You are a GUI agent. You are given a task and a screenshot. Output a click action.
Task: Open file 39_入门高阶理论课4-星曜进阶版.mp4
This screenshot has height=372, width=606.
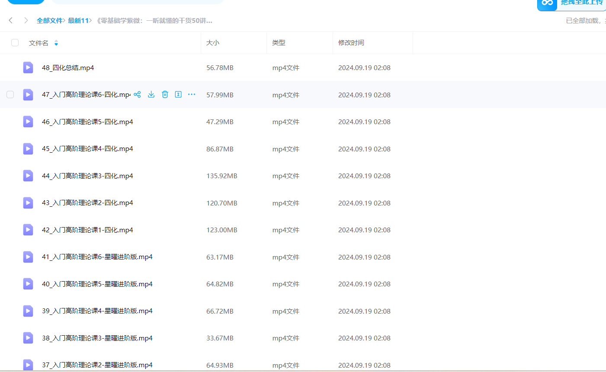pos(97,311)
